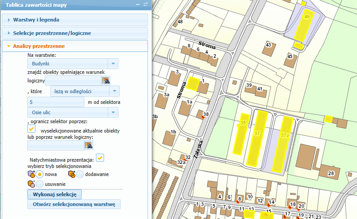Open selector condition builder icon below 'warunek logiczny'
The image size is (357, 219).
88,145
